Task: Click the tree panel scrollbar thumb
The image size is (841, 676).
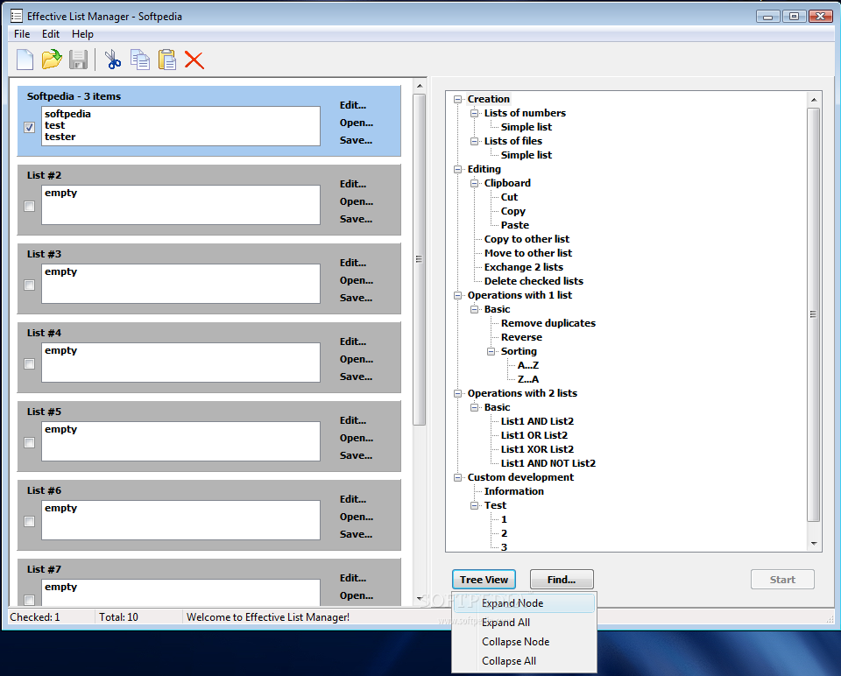Action: (x=814, y=314)
